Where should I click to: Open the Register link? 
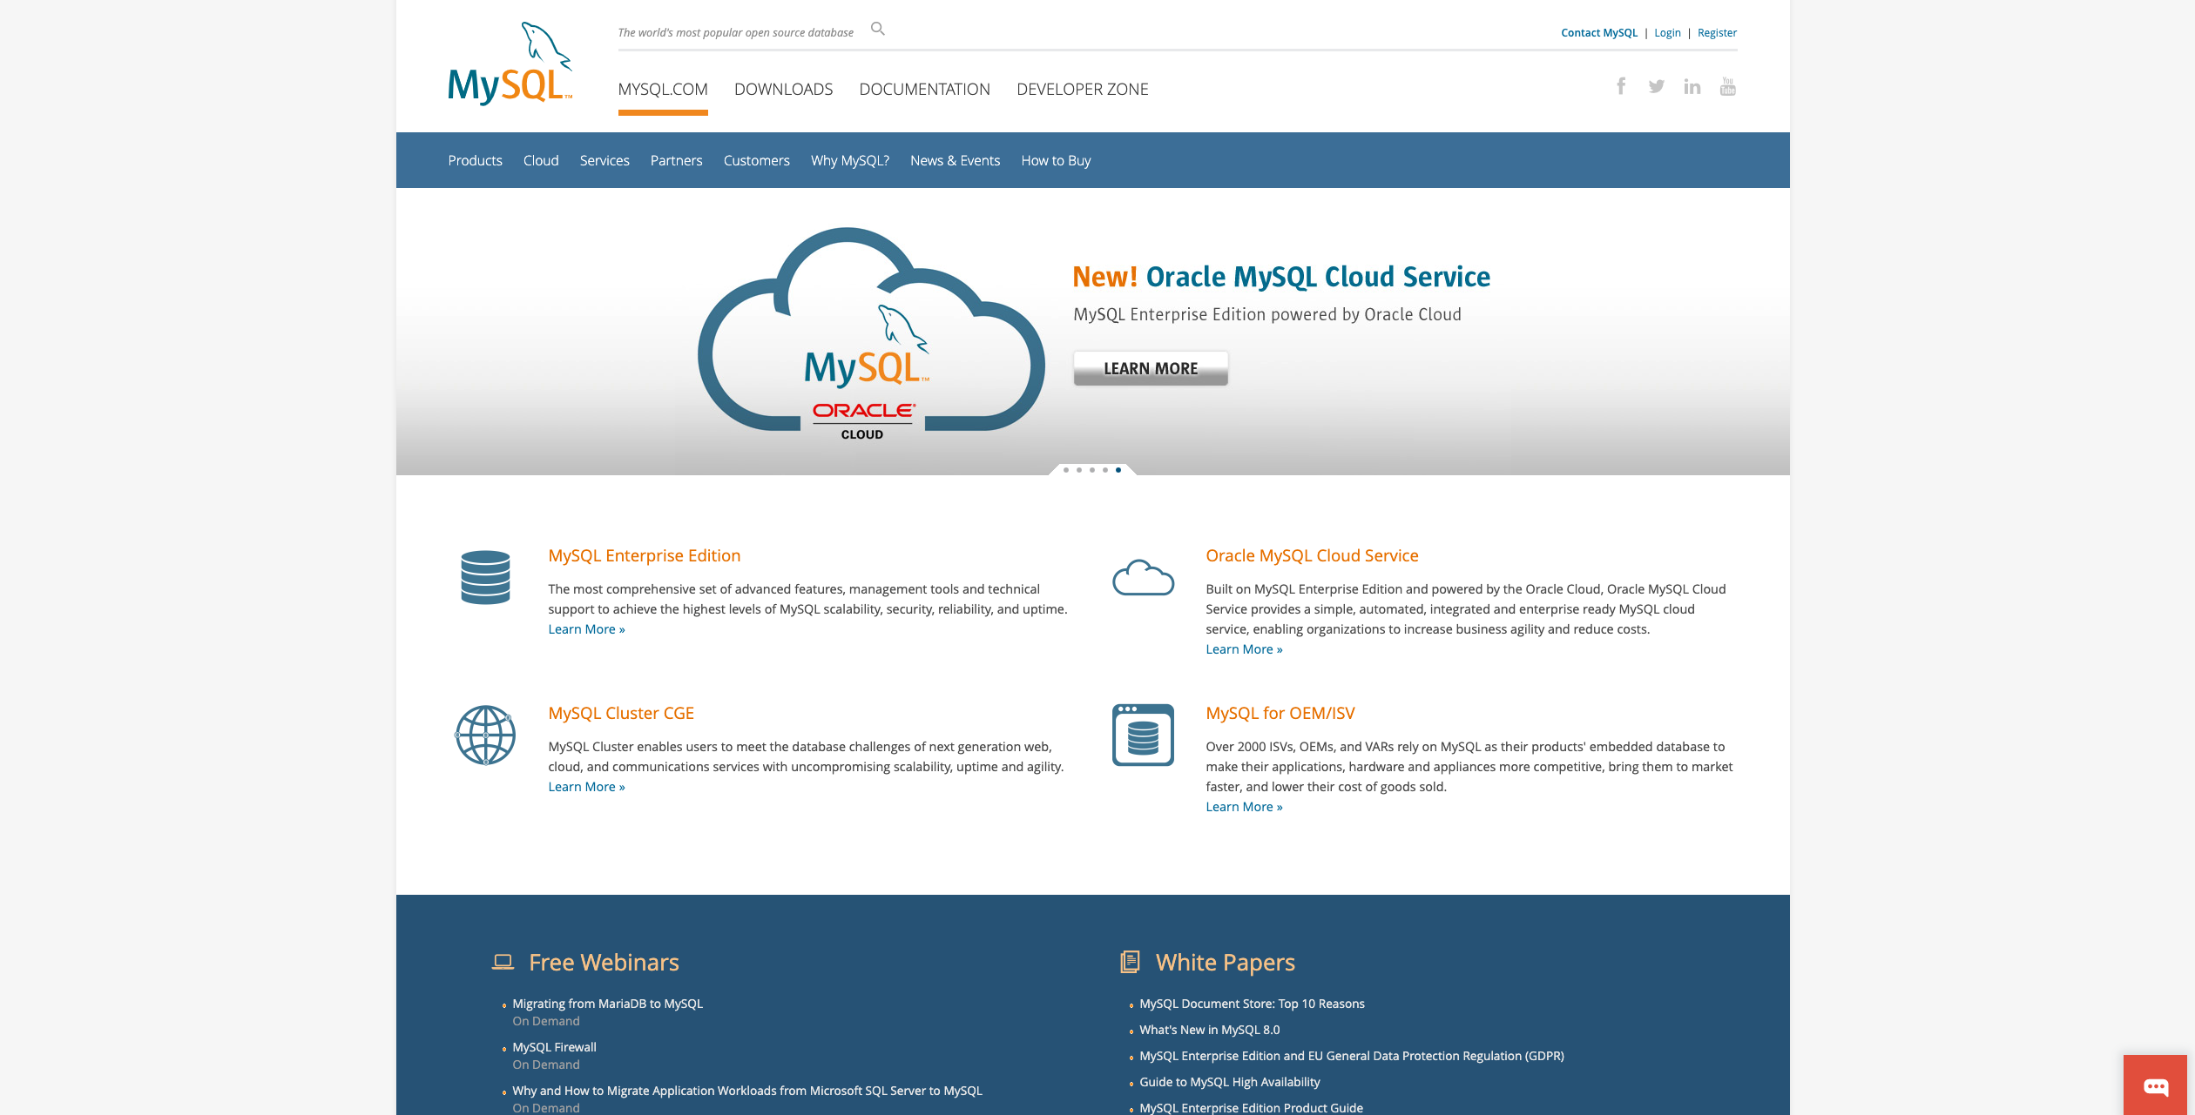[1717, 32]
